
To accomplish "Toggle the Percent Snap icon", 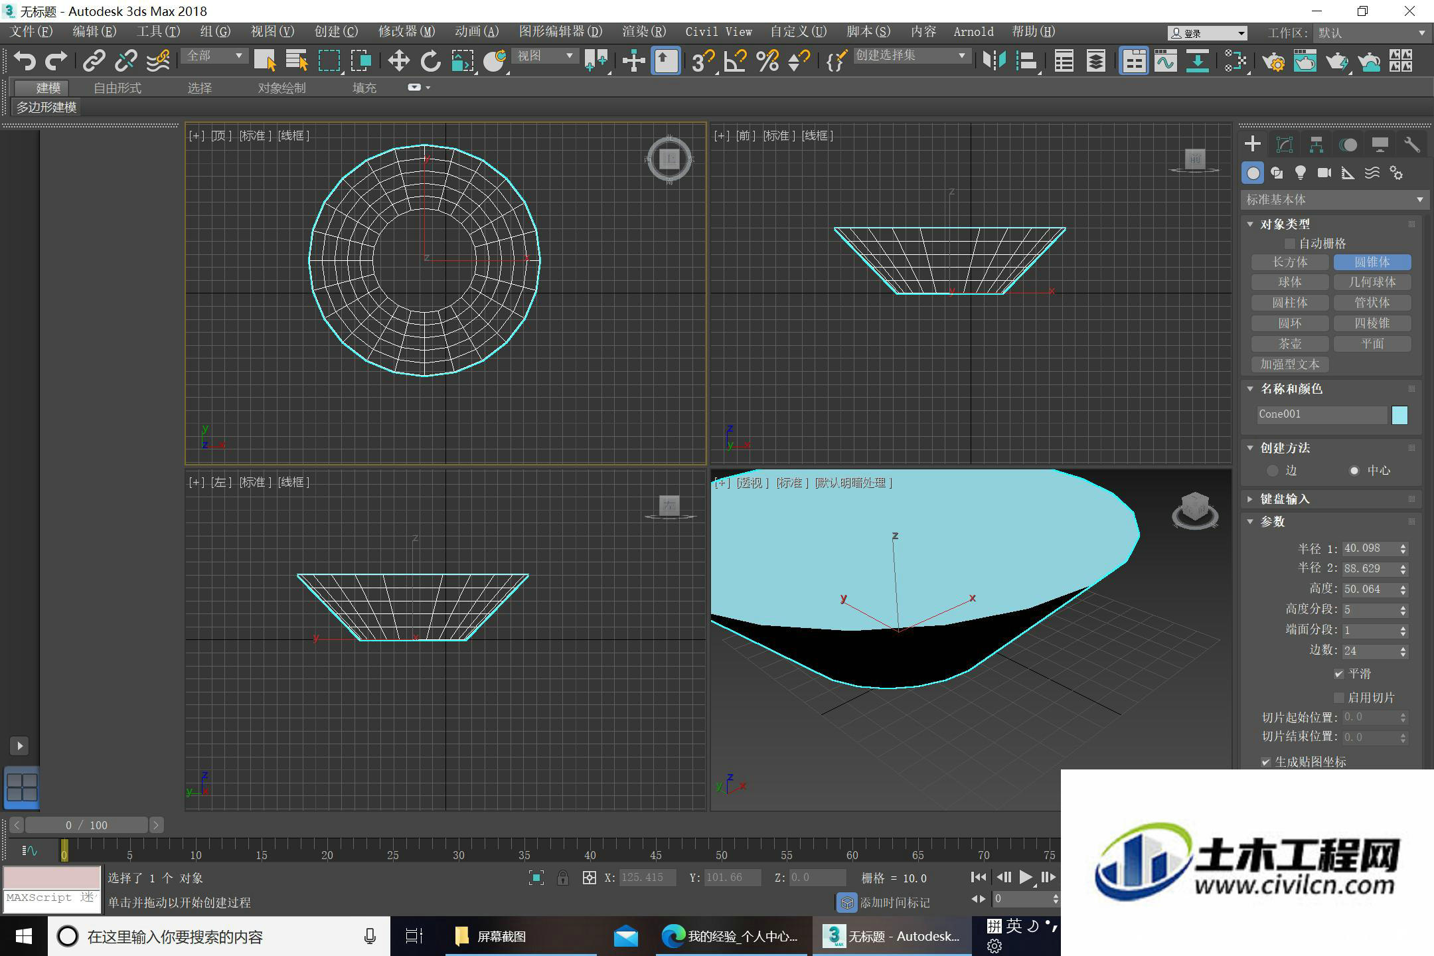I will 767,61.
